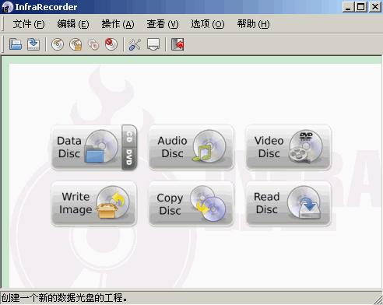The width and height of the screenshot is (383, 305).
Task: Open the 帮助 (H) menu
Action: [253, 24]
